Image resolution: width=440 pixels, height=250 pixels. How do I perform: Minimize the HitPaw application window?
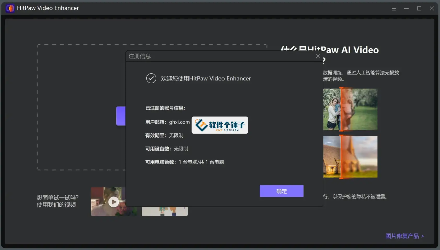(406, 8)
